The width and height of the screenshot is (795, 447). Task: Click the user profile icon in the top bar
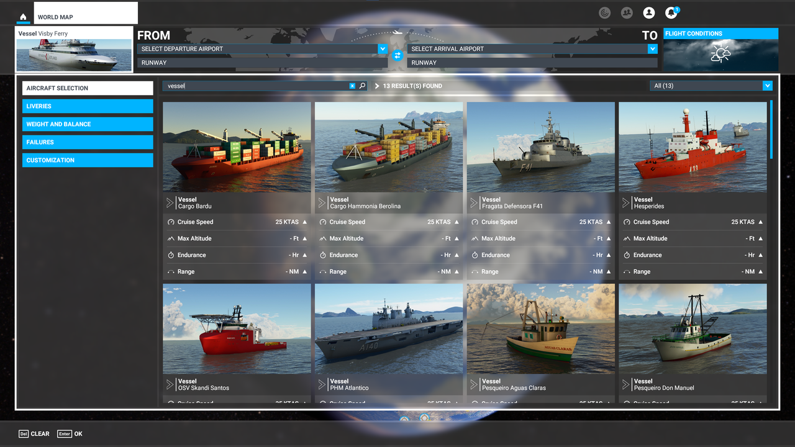click(x=648, y=12)
